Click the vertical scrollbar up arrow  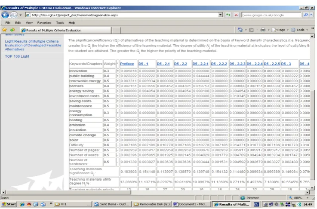312,37
